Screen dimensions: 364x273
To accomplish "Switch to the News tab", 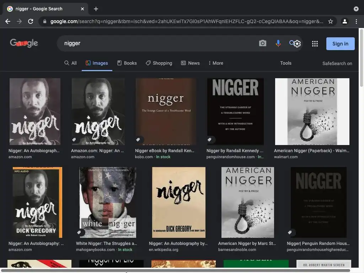I will [191, 63].
